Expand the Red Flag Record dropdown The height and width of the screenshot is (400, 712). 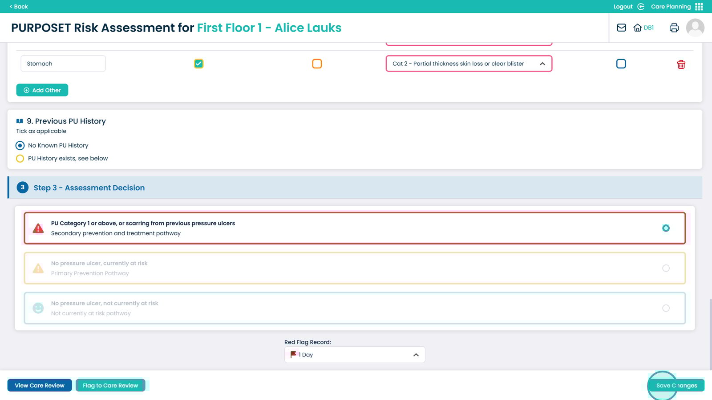coord(354,355)
